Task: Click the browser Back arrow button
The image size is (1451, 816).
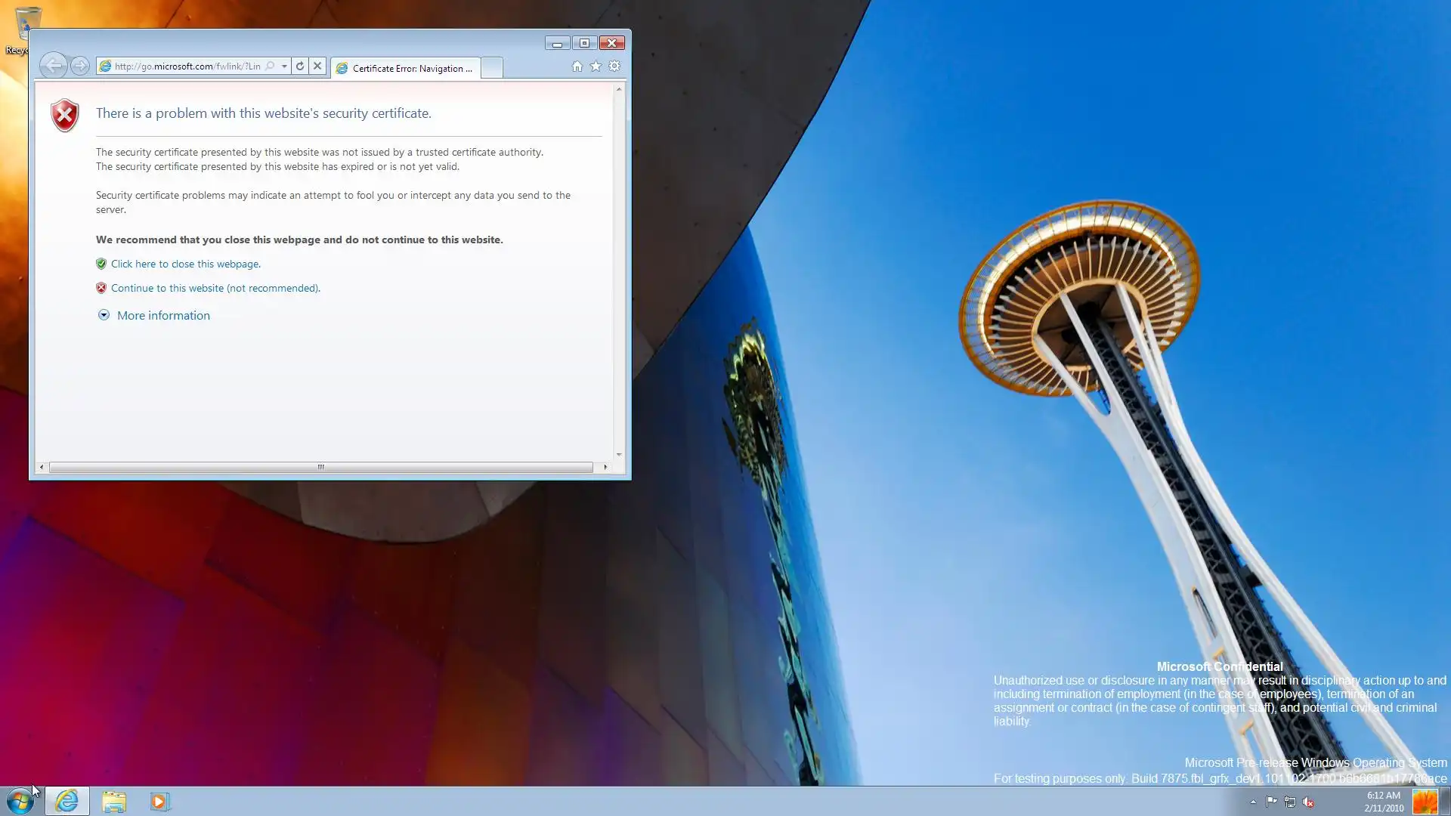Action: [x=53, y=66]
